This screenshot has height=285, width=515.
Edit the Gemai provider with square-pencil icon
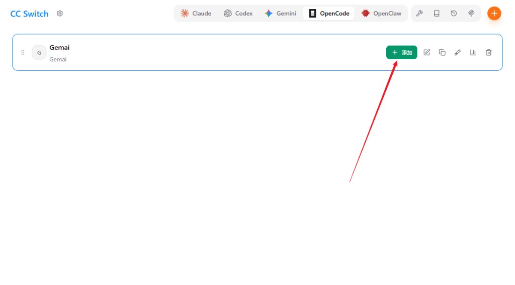(x=427, y=52)
